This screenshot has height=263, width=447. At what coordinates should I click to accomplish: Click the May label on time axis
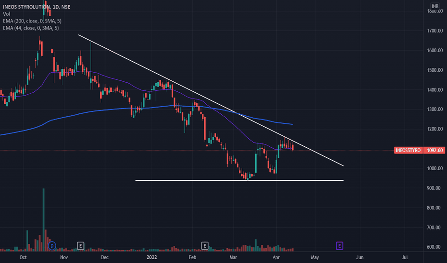[x=315, y=257]
